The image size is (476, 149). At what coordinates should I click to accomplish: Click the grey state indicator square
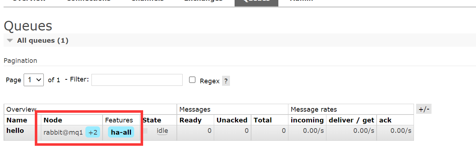tap(145, 131)
